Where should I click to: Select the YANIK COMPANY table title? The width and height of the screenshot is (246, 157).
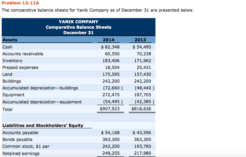78,22
